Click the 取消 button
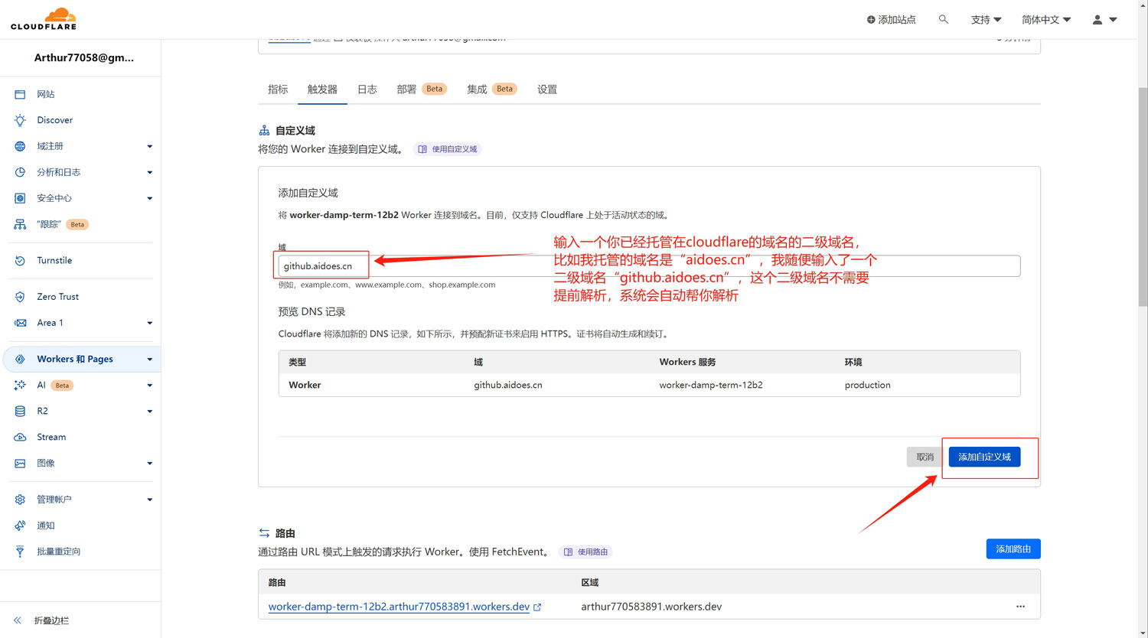Image resolution: width=1148 pixels, height=638 pixels. pos(925,457)
